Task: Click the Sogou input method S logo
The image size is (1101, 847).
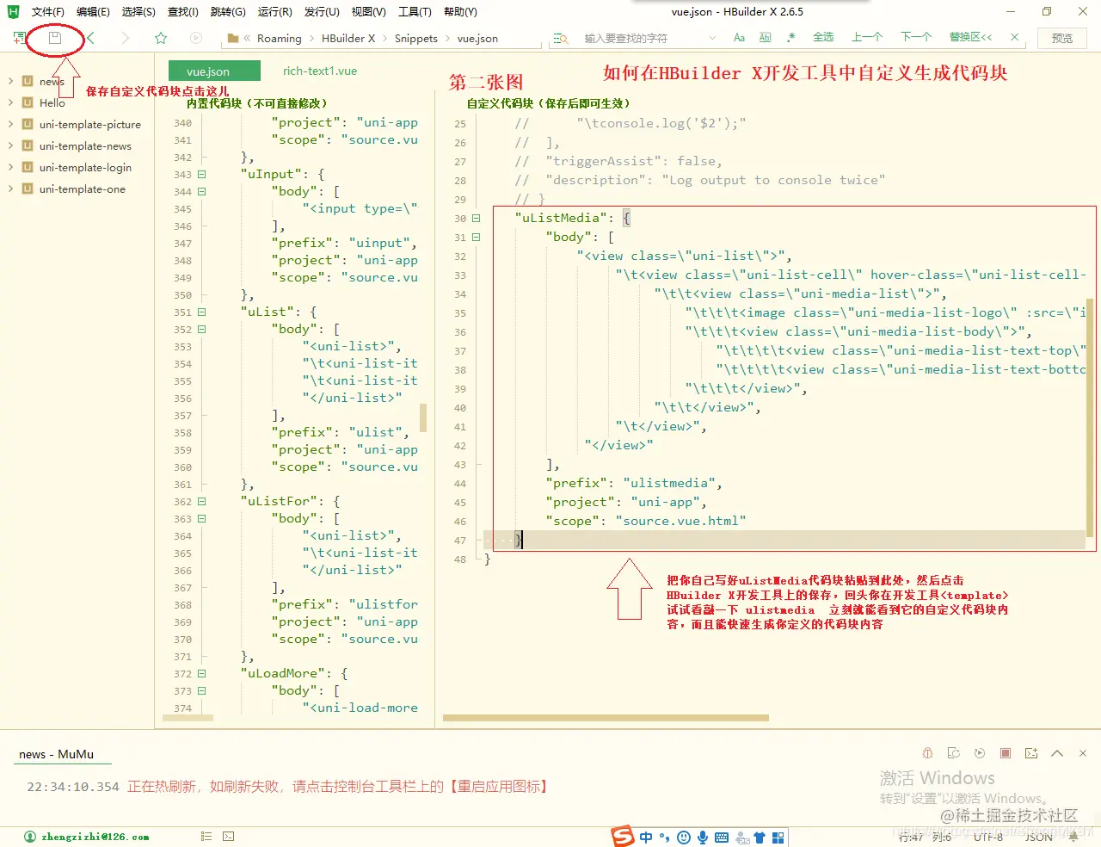Action: (623, 836)
